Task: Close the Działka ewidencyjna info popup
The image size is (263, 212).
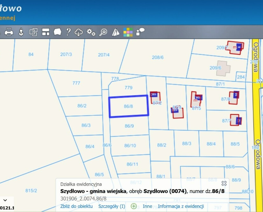Action: (224, 183)
